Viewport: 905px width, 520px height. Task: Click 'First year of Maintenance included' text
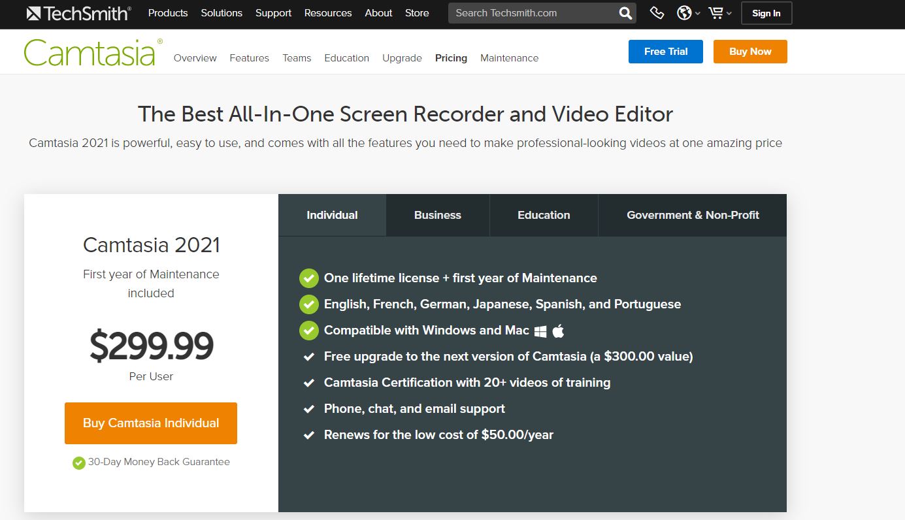coord(151,284)
